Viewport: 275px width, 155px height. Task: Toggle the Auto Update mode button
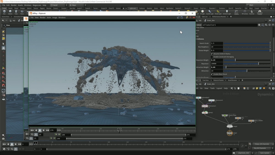tap(265, 153)
